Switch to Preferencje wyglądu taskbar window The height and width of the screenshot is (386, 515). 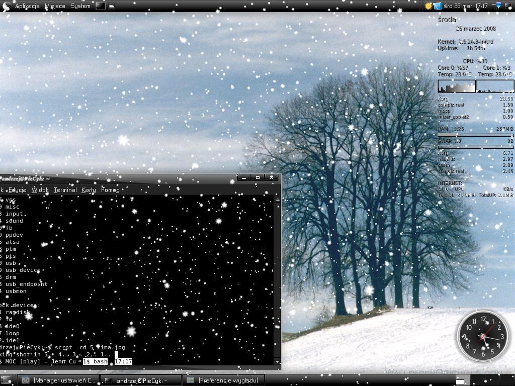coord(223,380)
